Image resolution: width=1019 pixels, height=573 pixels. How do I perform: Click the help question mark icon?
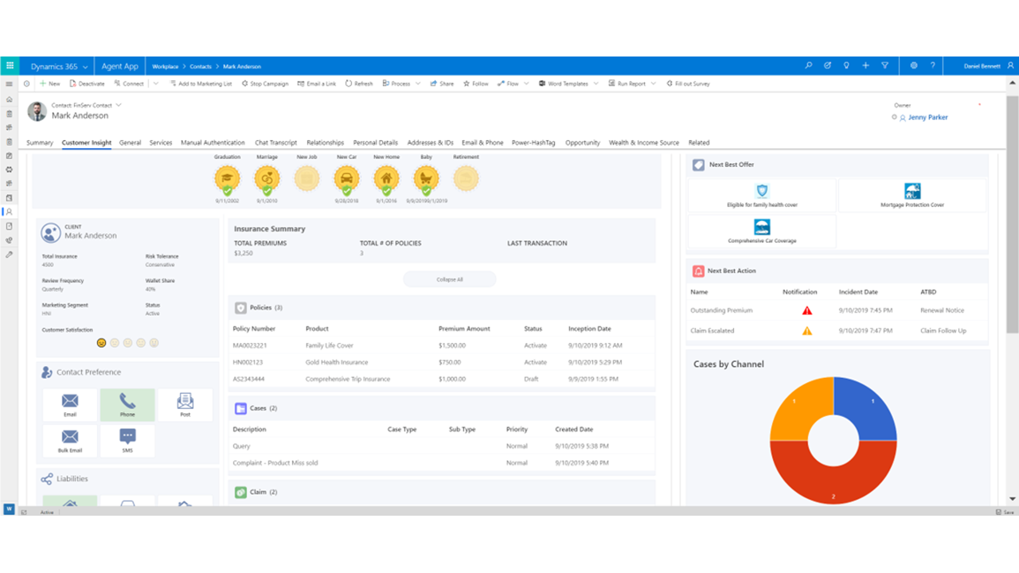pos(933,66)
